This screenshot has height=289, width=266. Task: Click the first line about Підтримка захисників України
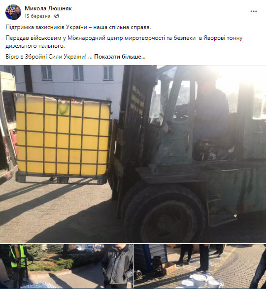point(78,27)
